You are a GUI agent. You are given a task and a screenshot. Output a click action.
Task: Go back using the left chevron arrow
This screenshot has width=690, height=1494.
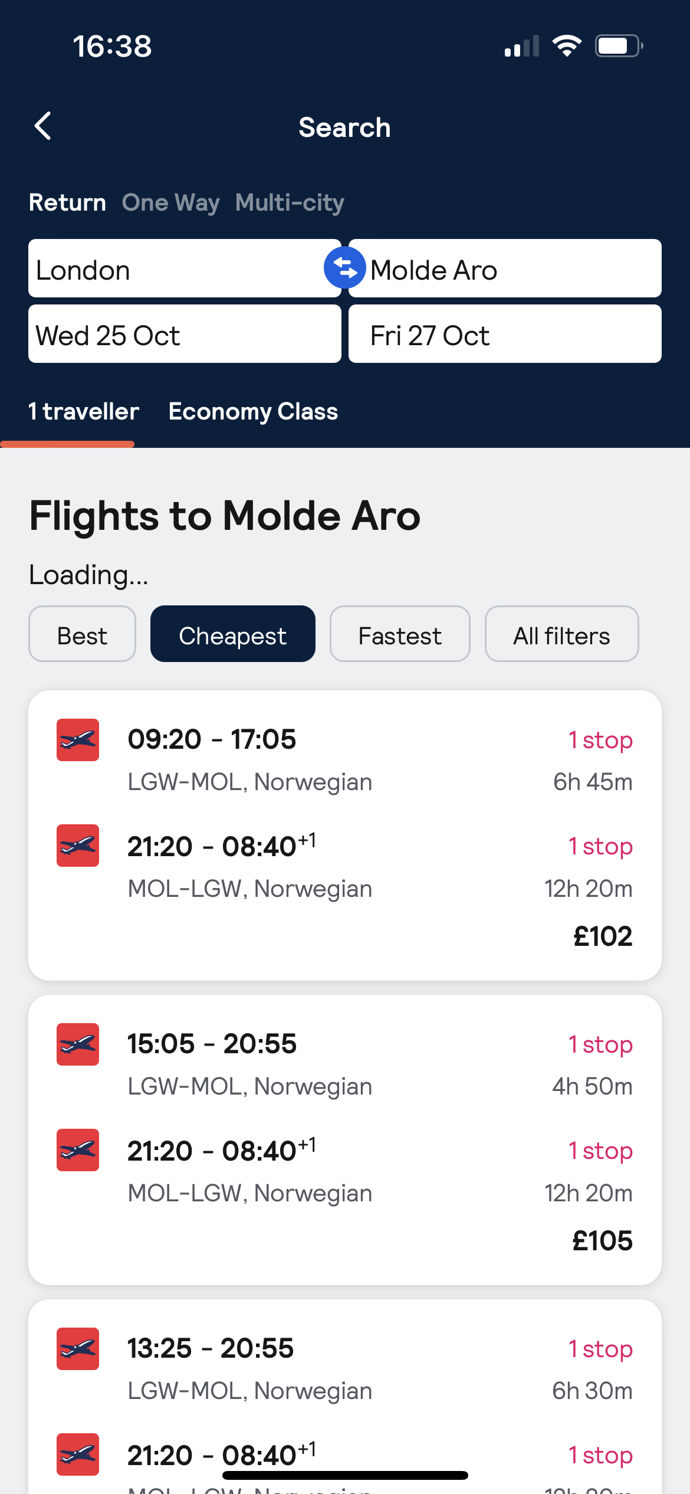pos(42,126)
